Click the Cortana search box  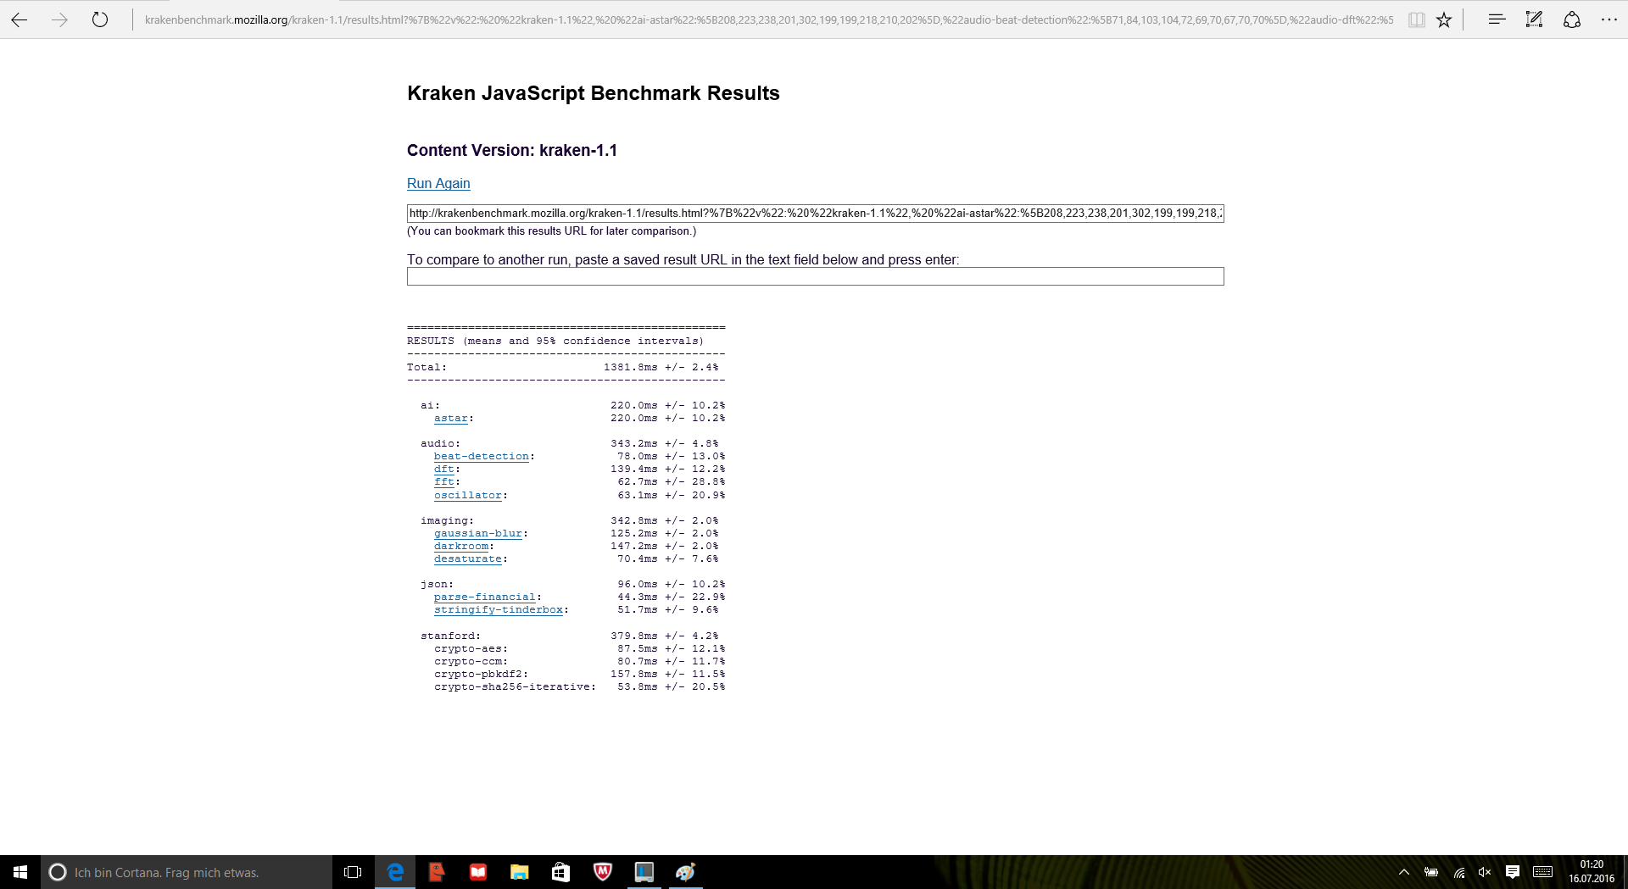pos(187,872)
